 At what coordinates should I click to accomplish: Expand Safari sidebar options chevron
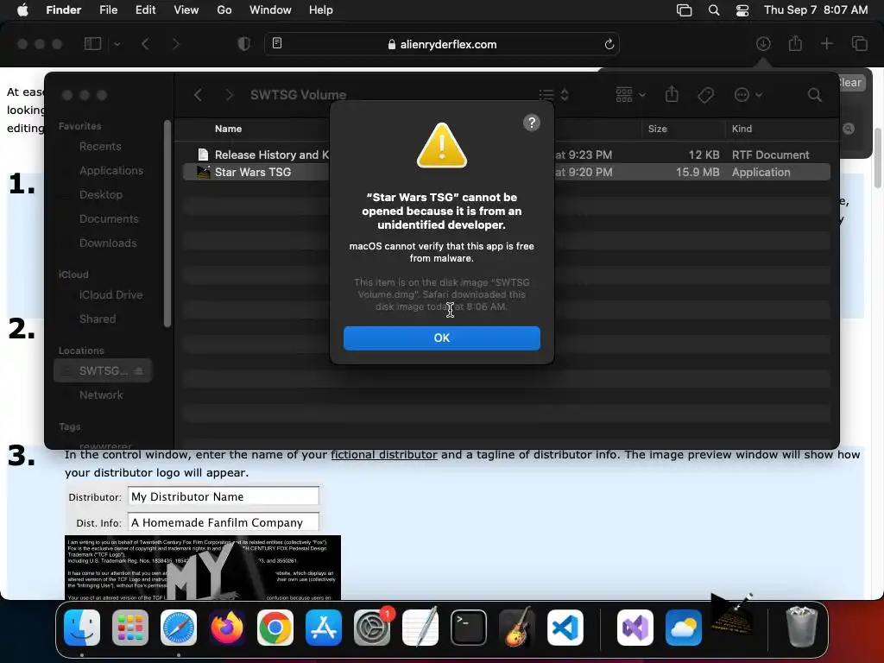pos(117,44)
